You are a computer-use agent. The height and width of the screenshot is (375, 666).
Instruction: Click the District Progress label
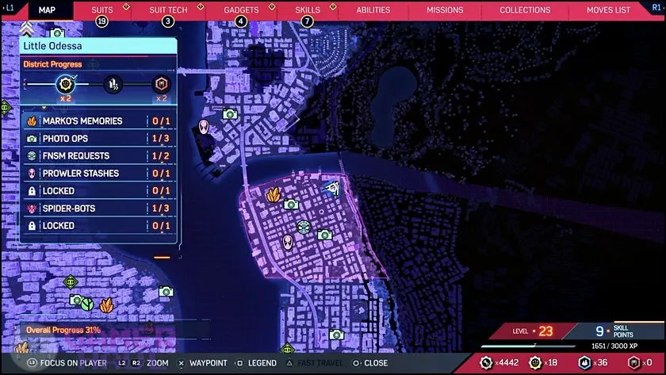pyautogui.click(x=52, y=64)
